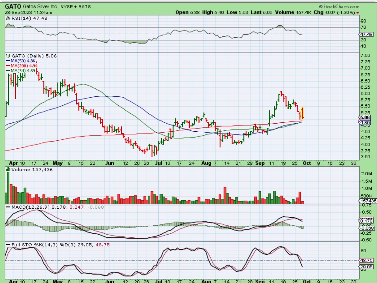Click the 6.25 price axis label

click(x=365, y=87)
